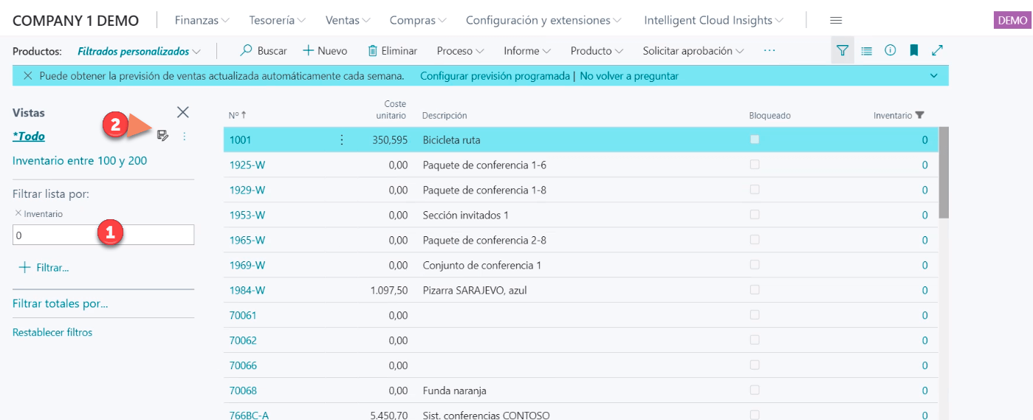
Task: Open the Proceso dropdown
Action: pyautogui.click(x=459, y=51)
